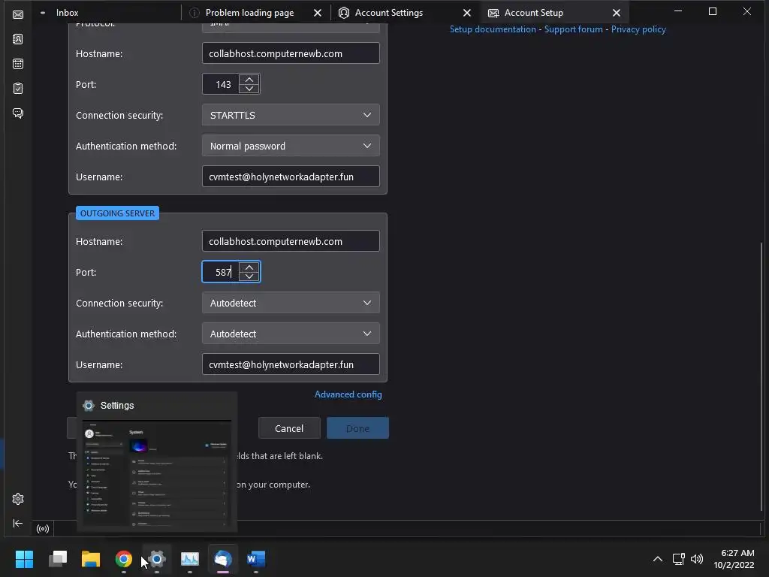Open the Calendar sidebar icon
This screenshot has height=577, width=769.
[x=18, y=64]
